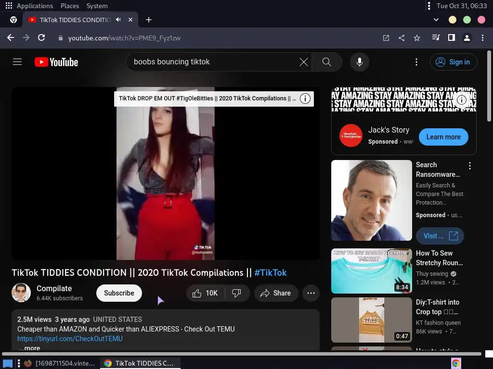This screenshot has height=369, width=493.
Task: Open the tinyurl CheckOutTEMU link
Action: [x=70, y=339]
